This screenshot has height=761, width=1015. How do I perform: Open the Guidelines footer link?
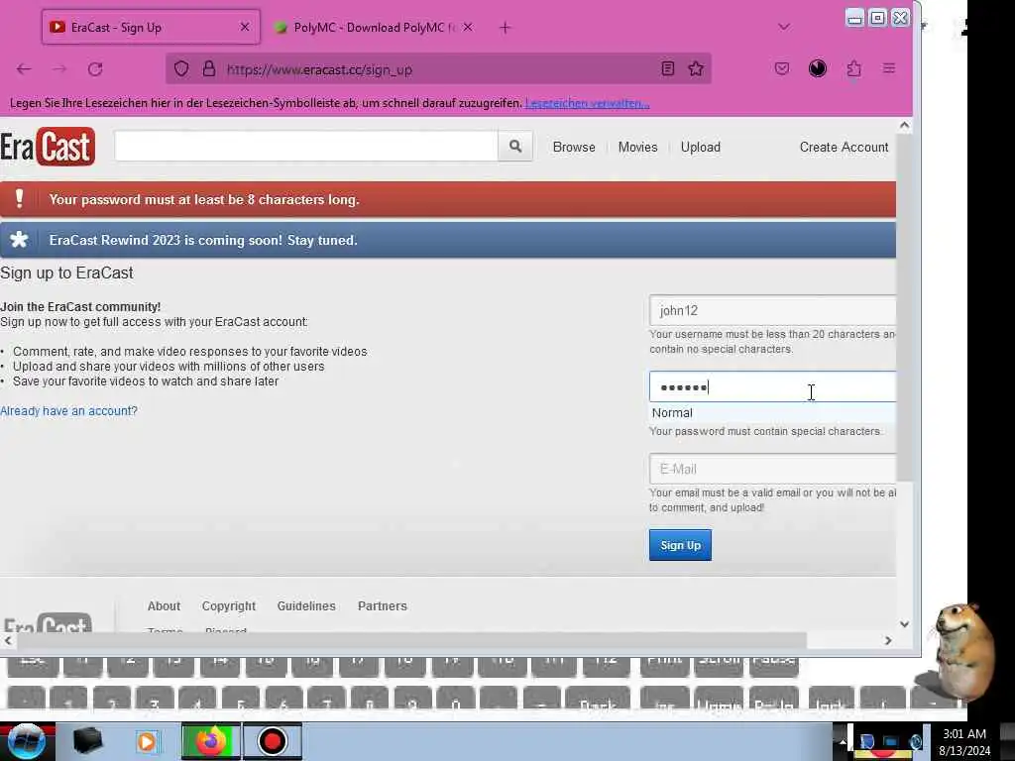click(x=306, y=605)
